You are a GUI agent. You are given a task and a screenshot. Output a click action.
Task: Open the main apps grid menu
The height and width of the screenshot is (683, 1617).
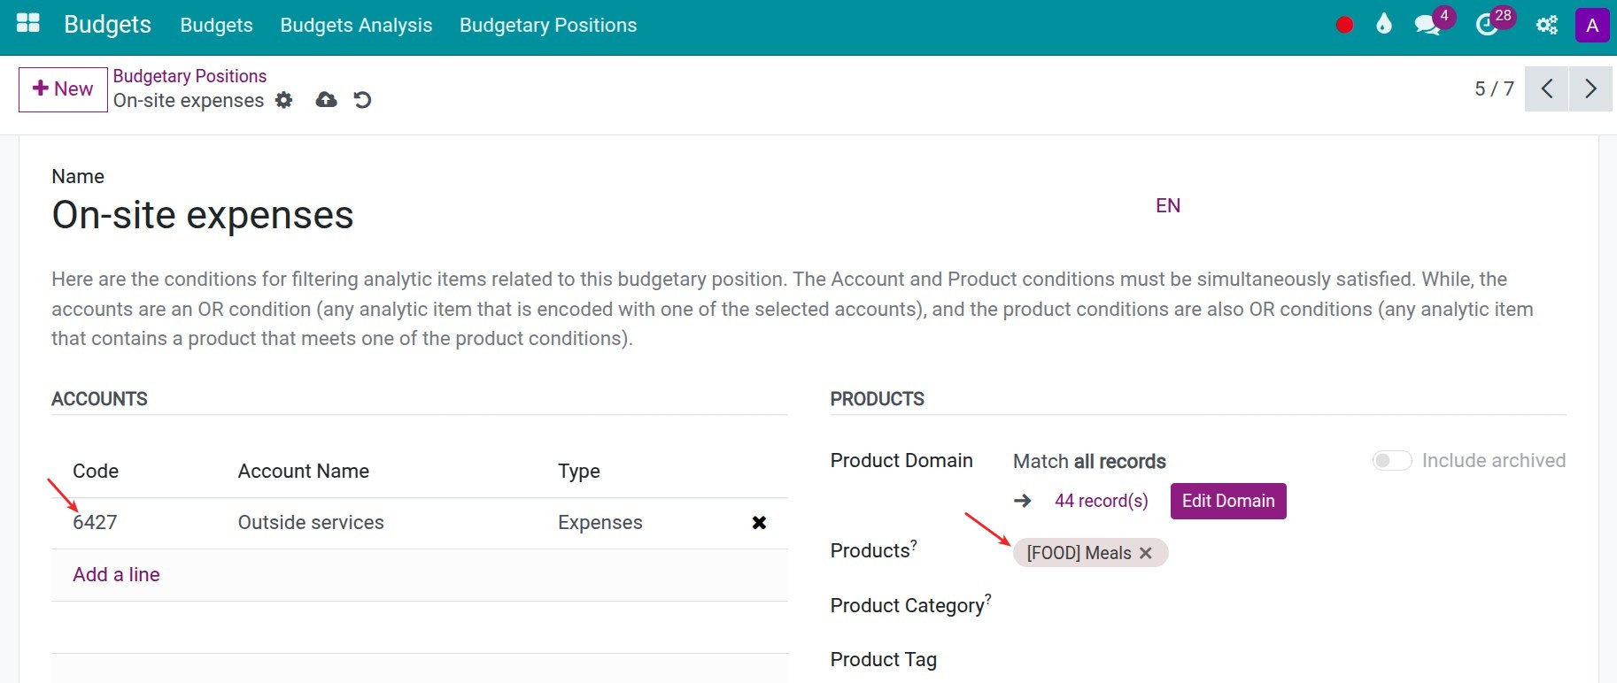coord(28,24)
